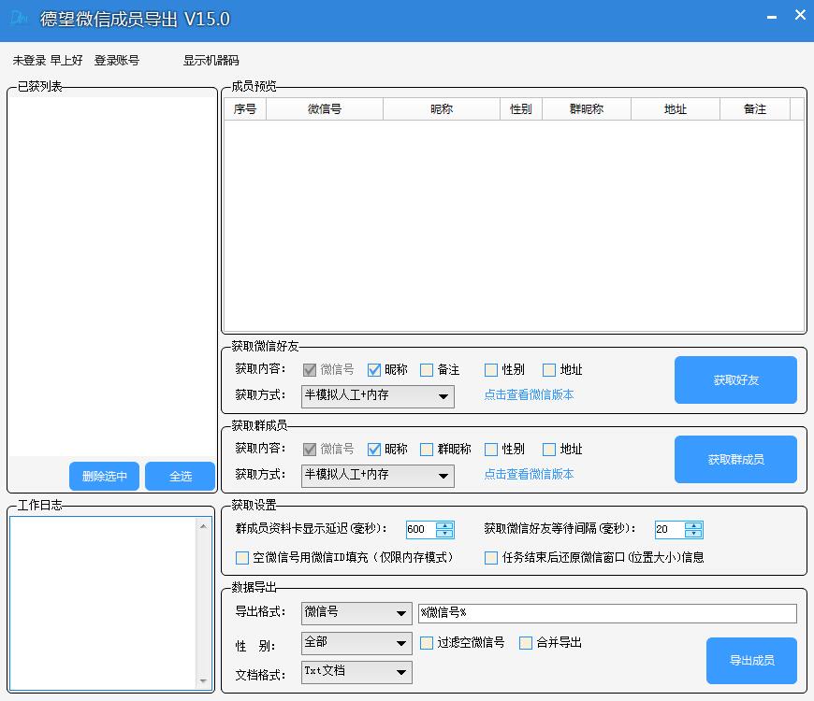The height and width of the screenshot is (701, 814).
Task: Click the 导出成员 button
Action: [x=751, y=661]
